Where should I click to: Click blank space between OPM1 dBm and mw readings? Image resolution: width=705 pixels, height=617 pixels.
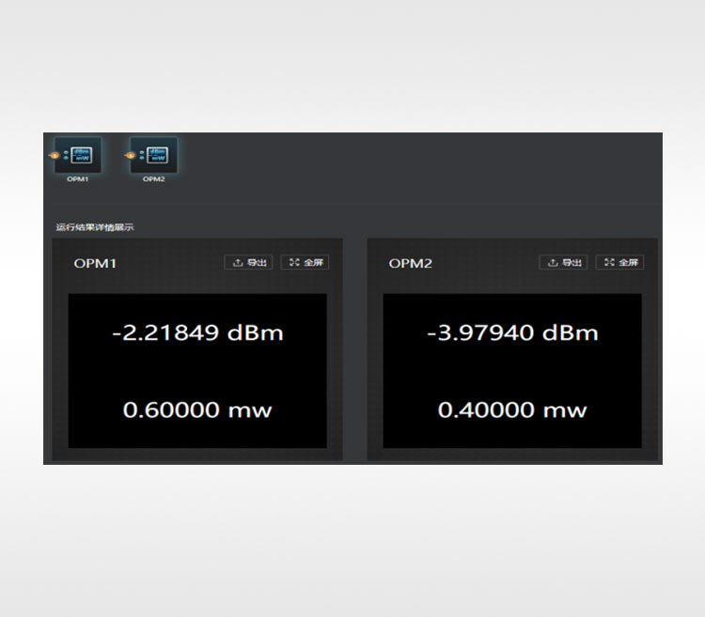(197, 372)
